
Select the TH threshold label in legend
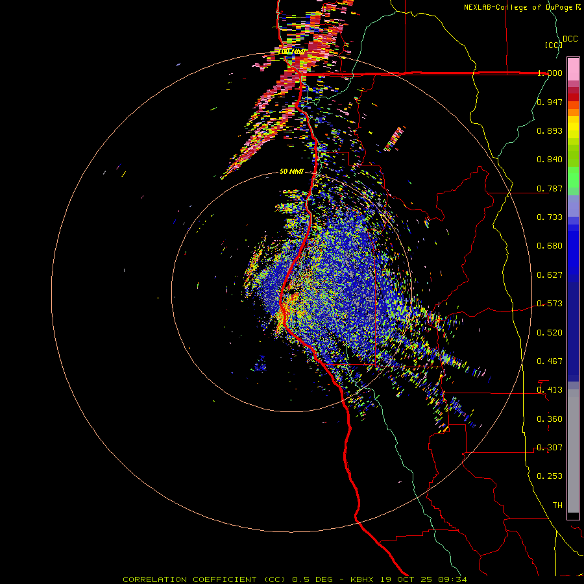tap(557, 505)
